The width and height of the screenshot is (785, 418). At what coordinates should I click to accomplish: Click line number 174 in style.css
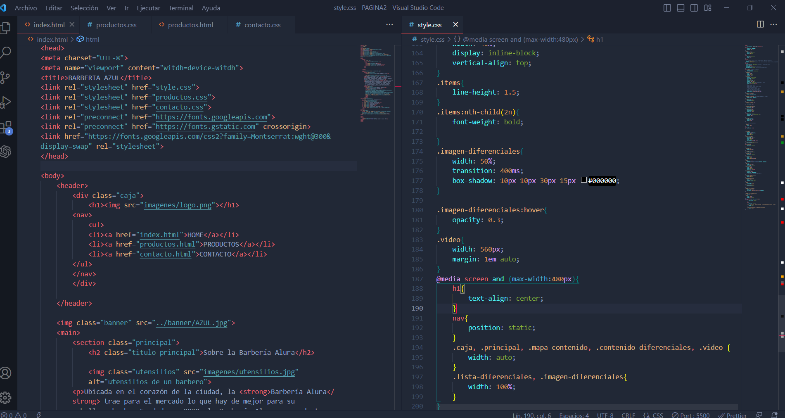point(417,151)
